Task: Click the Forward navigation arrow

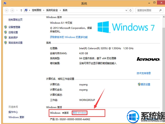Action: pyautogui.click(x=12, y=10)
